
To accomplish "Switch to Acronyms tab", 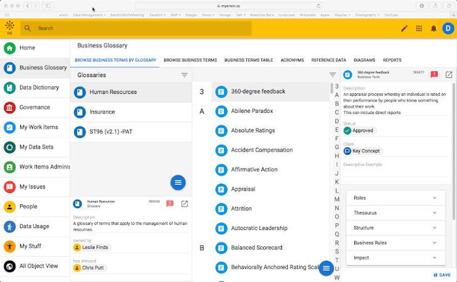I will click(x=292, y=60).
